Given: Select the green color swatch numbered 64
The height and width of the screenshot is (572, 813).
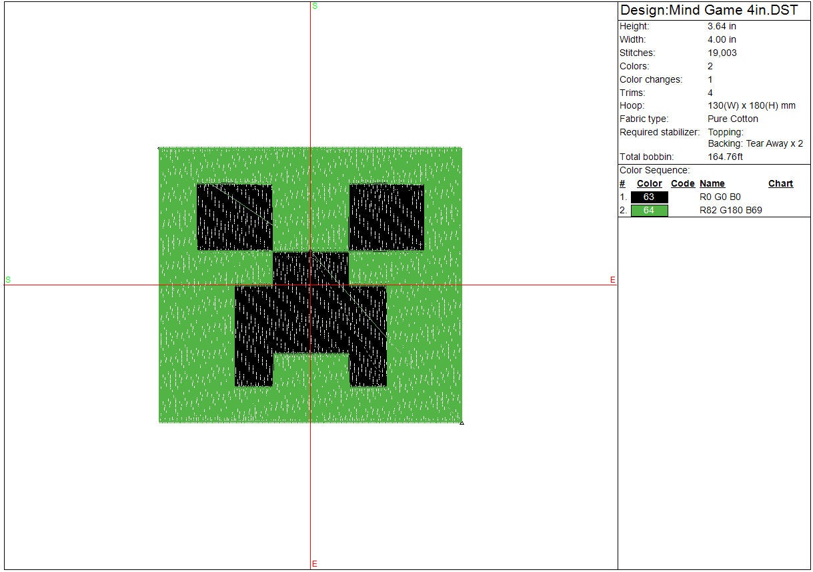Looking at the screenshot, I should [649, 211].
